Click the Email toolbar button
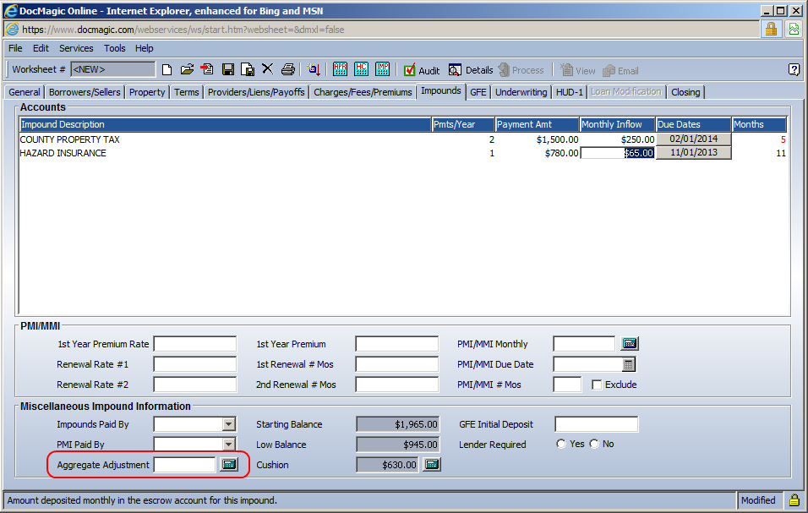This screenshot has width=808, height=513. coord(620,70)
